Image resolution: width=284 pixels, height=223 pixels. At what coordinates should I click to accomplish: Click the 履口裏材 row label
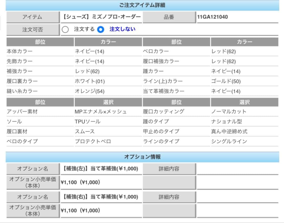pyautogui.click(x=17, y=132)
